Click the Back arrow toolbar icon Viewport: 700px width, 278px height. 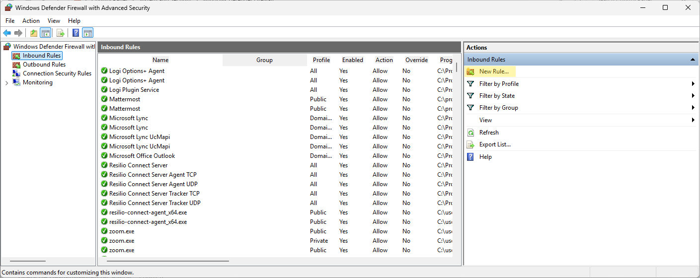tap(7, 33)
